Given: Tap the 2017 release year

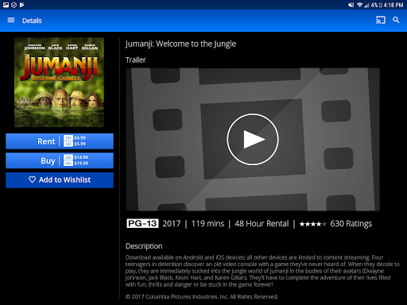Looking at the screenshot, I should [x=172, y=224].
